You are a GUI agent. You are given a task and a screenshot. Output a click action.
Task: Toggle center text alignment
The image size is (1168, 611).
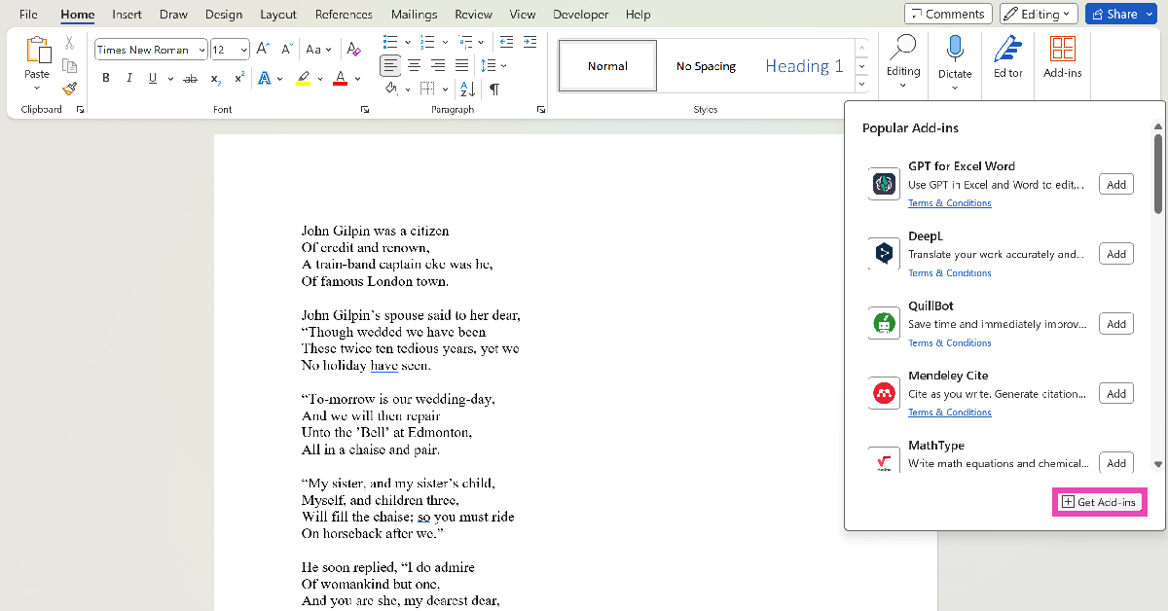(x=414, y=65)
